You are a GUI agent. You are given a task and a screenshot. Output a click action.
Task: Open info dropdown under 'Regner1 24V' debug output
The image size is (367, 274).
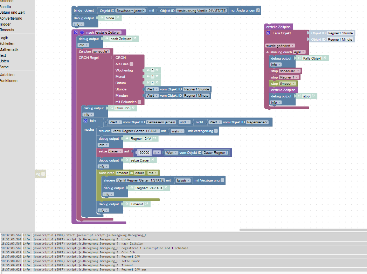(x=103, y=145)
